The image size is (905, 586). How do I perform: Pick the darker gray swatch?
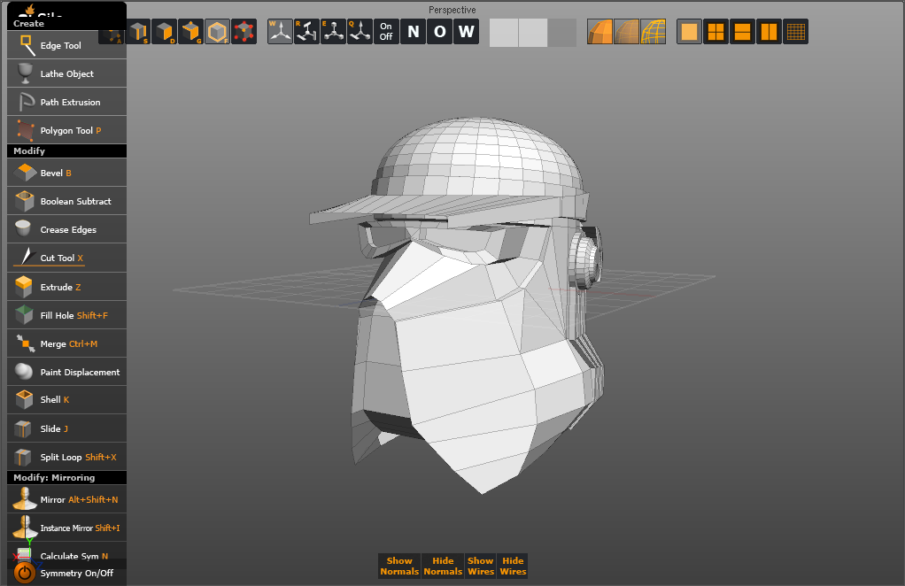561,32
